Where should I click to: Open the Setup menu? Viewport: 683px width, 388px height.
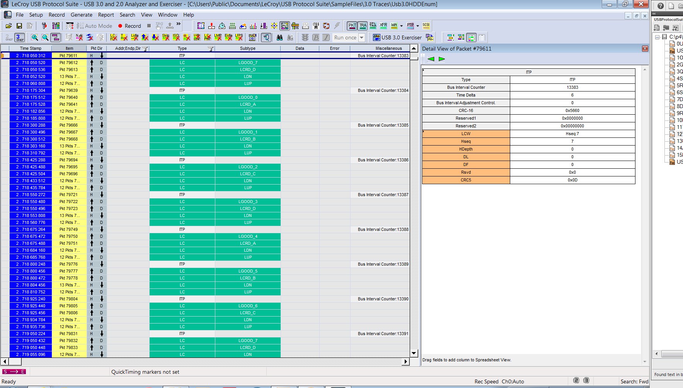tap(36, 15)
